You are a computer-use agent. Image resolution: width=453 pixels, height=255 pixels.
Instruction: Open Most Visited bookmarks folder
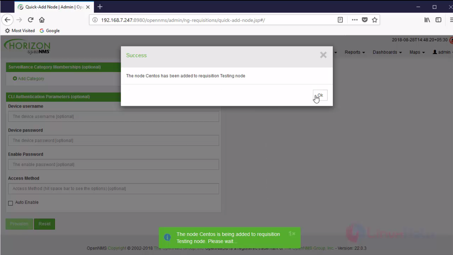tap(20, 30)
